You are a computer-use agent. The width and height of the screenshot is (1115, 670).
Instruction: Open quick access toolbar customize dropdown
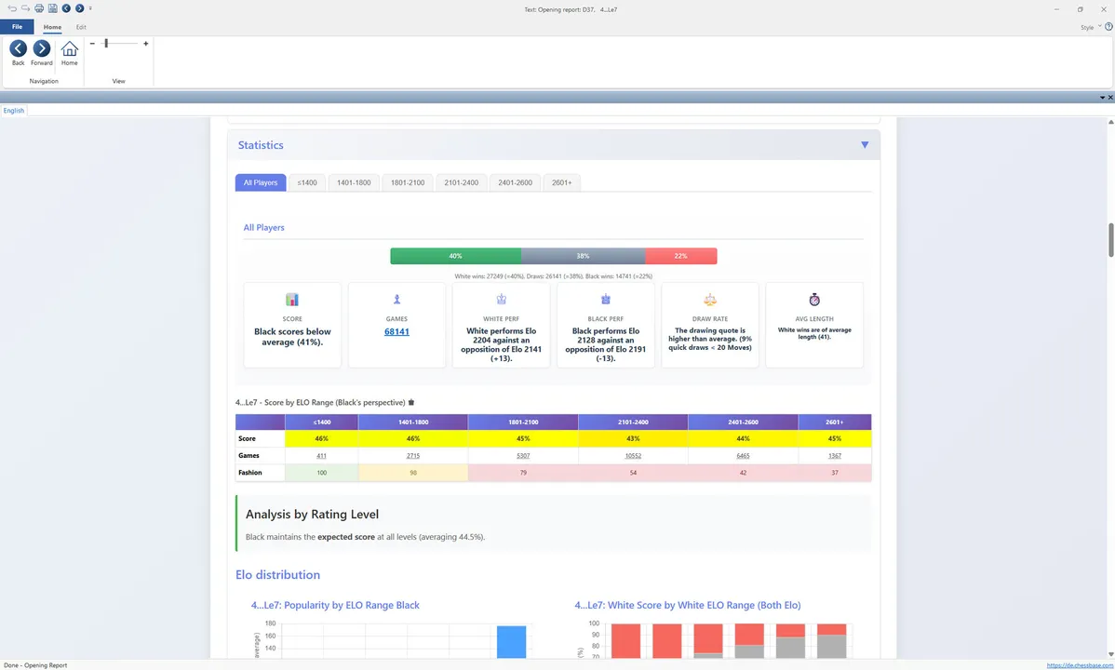(x=90, y=8)
